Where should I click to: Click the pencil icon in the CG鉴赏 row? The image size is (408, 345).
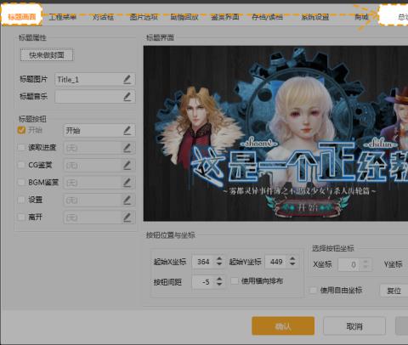127,165
